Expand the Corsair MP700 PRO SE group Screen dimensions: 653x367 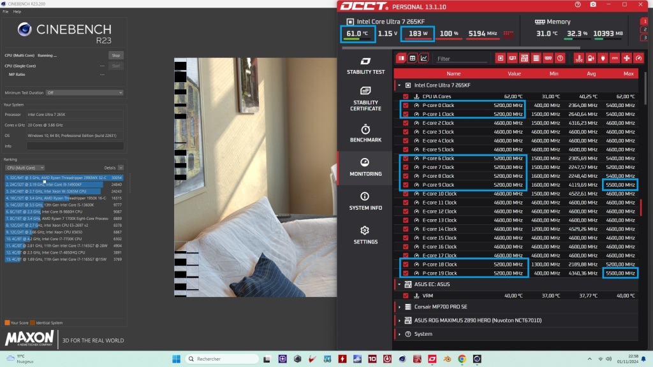coord(399,307)
